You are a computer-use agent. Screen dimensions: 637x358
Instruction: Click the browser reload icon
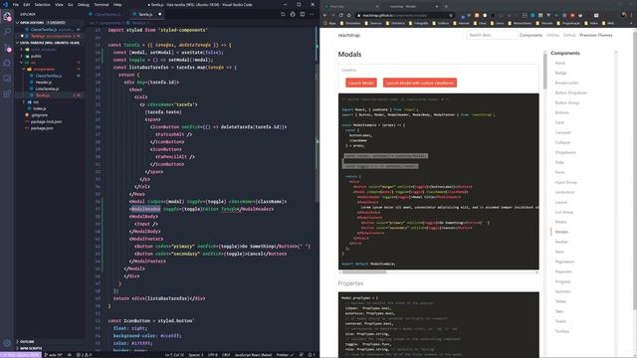(x=340, y=15)
